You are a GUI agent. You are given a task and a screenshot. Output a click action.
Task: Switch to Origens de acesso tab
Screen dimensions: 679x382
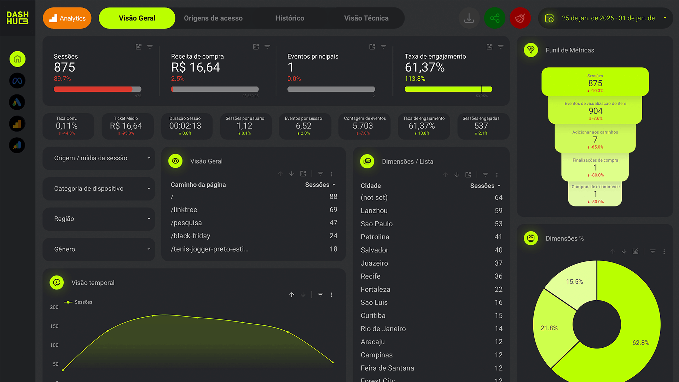[x=213, y=18]
